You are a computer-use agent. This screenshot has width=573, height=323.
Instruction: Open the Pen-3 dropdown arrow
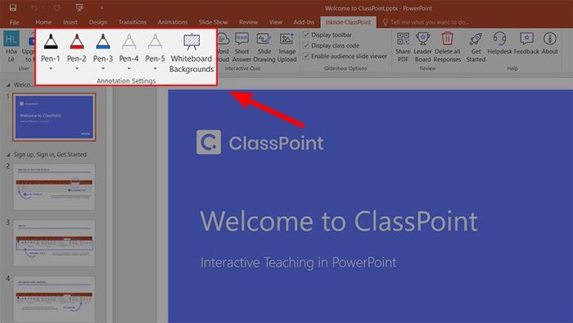pos(103,68)
